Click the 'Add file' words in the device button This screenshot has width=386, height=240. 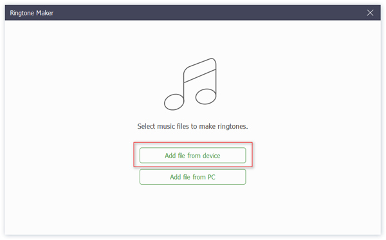point(175,156)
